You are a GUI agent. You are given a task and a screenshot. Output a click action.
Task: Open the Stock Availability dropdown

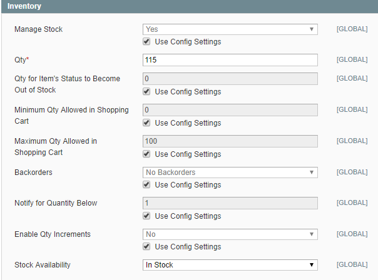coord(230,265)
